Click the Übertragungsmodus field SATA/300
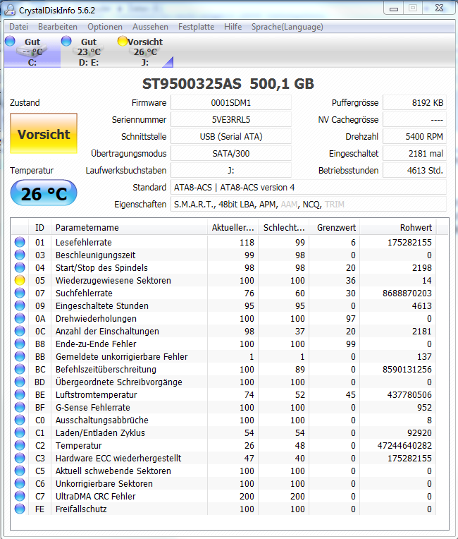458x539 pixels. click(231, 153)
